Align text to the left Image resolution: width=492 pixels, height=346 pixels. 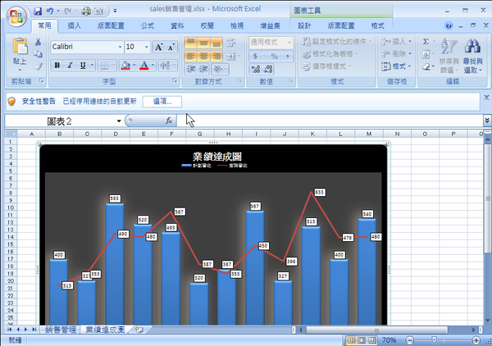pyautogui.click(x=191, y=56)
